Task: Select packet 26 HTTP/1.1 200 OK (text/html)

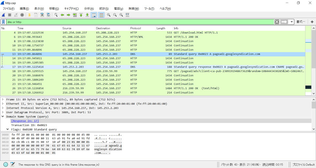Action: [152, 88]
